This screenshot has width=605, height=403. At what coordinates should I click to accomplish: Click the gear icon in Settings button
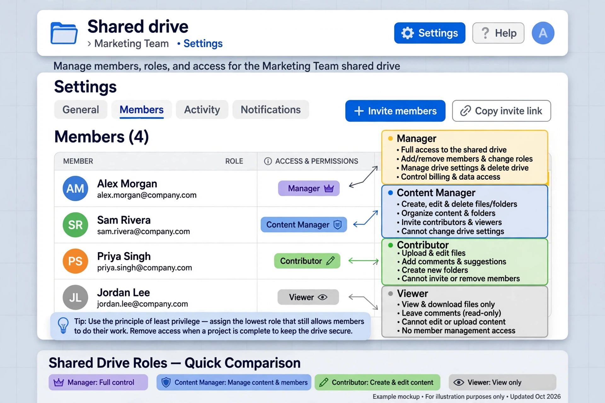pyautogui.click(x=407, y=33)
